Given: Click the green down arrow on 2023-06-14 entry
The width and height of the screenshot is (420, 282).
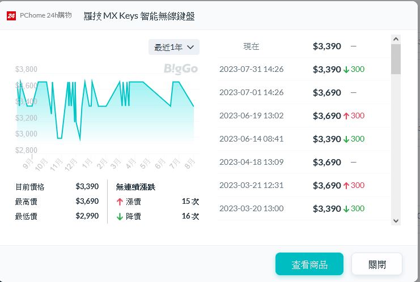Looking at the screenshot, I should pos(346,139).
